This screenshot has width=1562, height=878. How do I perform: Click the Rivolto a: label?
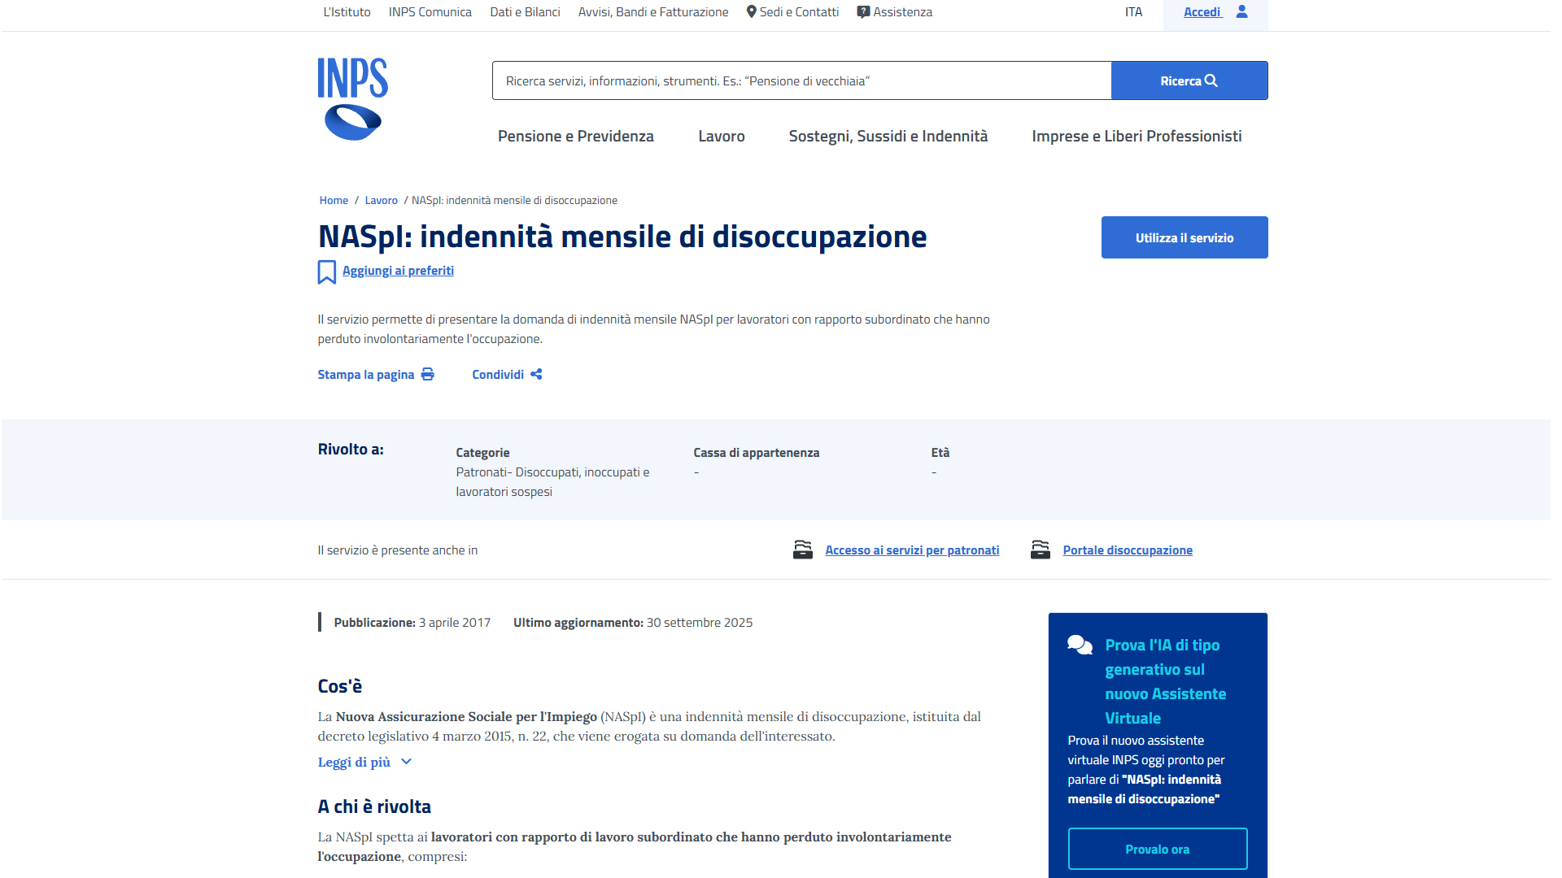[x=351, y=450]
